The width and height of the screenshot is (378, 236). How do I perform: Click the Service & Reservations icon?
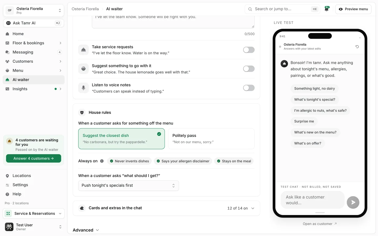coord(8,213)
